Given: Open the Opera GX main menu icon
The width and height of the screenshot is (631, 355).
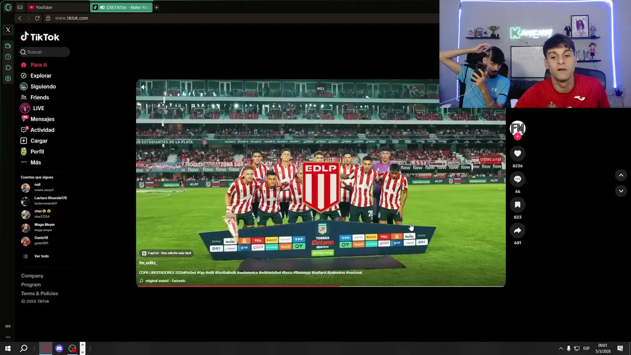Looking at the screenshot, I should click(8, 7).
